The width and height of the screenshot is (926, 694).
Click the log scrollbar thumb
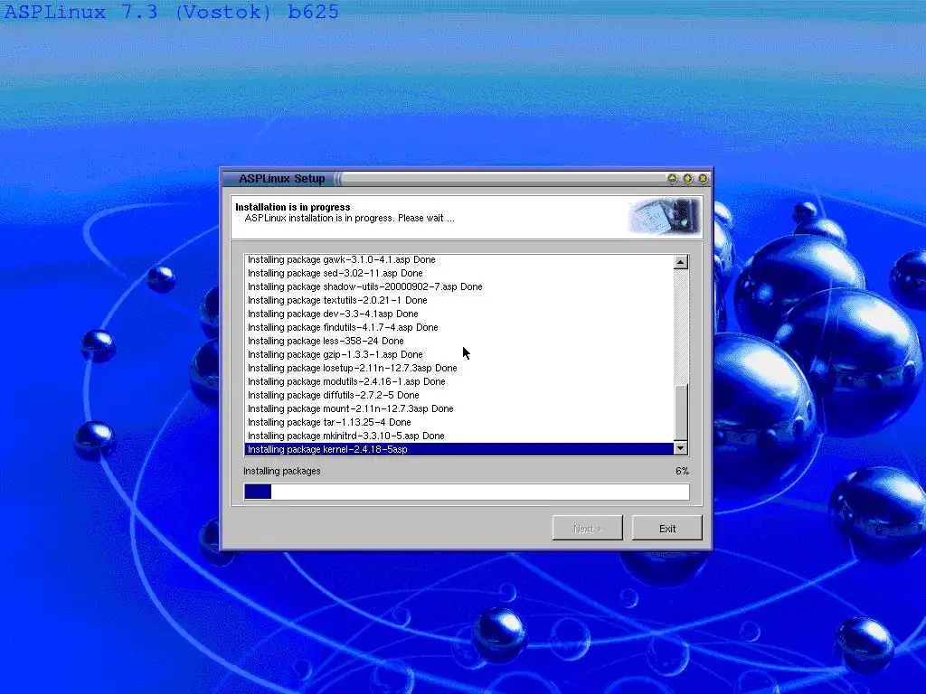pyautogui.click(x=681, y=412)
